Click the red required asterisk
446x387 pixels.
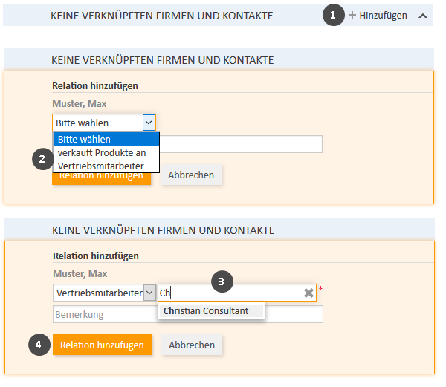tap(320, 288)
